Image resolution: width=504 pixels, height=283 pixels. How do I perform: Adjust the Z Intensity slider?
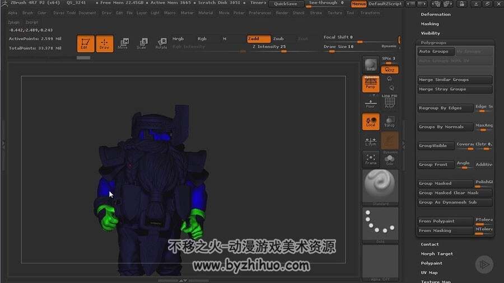pos(269,48)
